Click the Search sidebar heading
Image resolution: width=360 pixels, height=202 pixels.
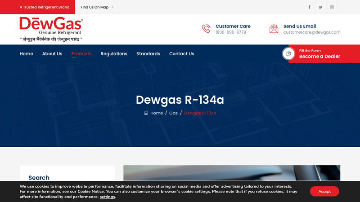39,178
